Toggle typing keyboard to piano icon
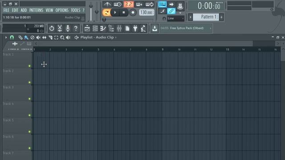The width and height of the screenshot is (285, 160). tap(162, 4)
